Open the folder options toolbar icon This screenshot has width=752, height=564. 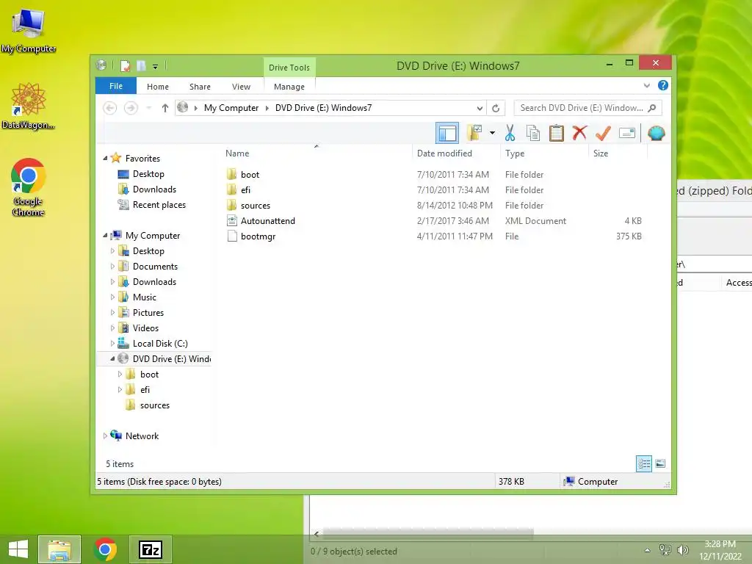pyautogui.click(x=474, y=133)
